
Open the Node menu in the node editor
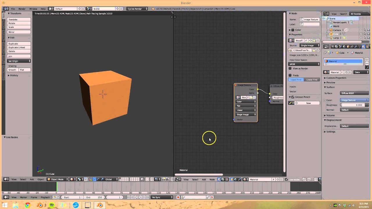click(212, 179)
